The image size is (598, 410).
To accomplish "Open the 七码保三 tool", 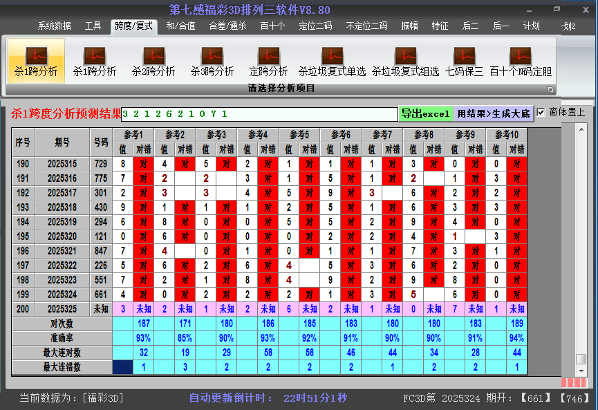I will click(x=465, y=59).
